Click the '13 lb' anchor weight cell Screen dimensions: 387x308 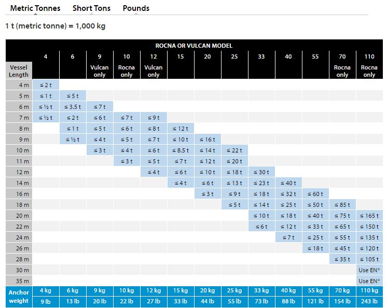pyautogui.click(x=73, y=301)
